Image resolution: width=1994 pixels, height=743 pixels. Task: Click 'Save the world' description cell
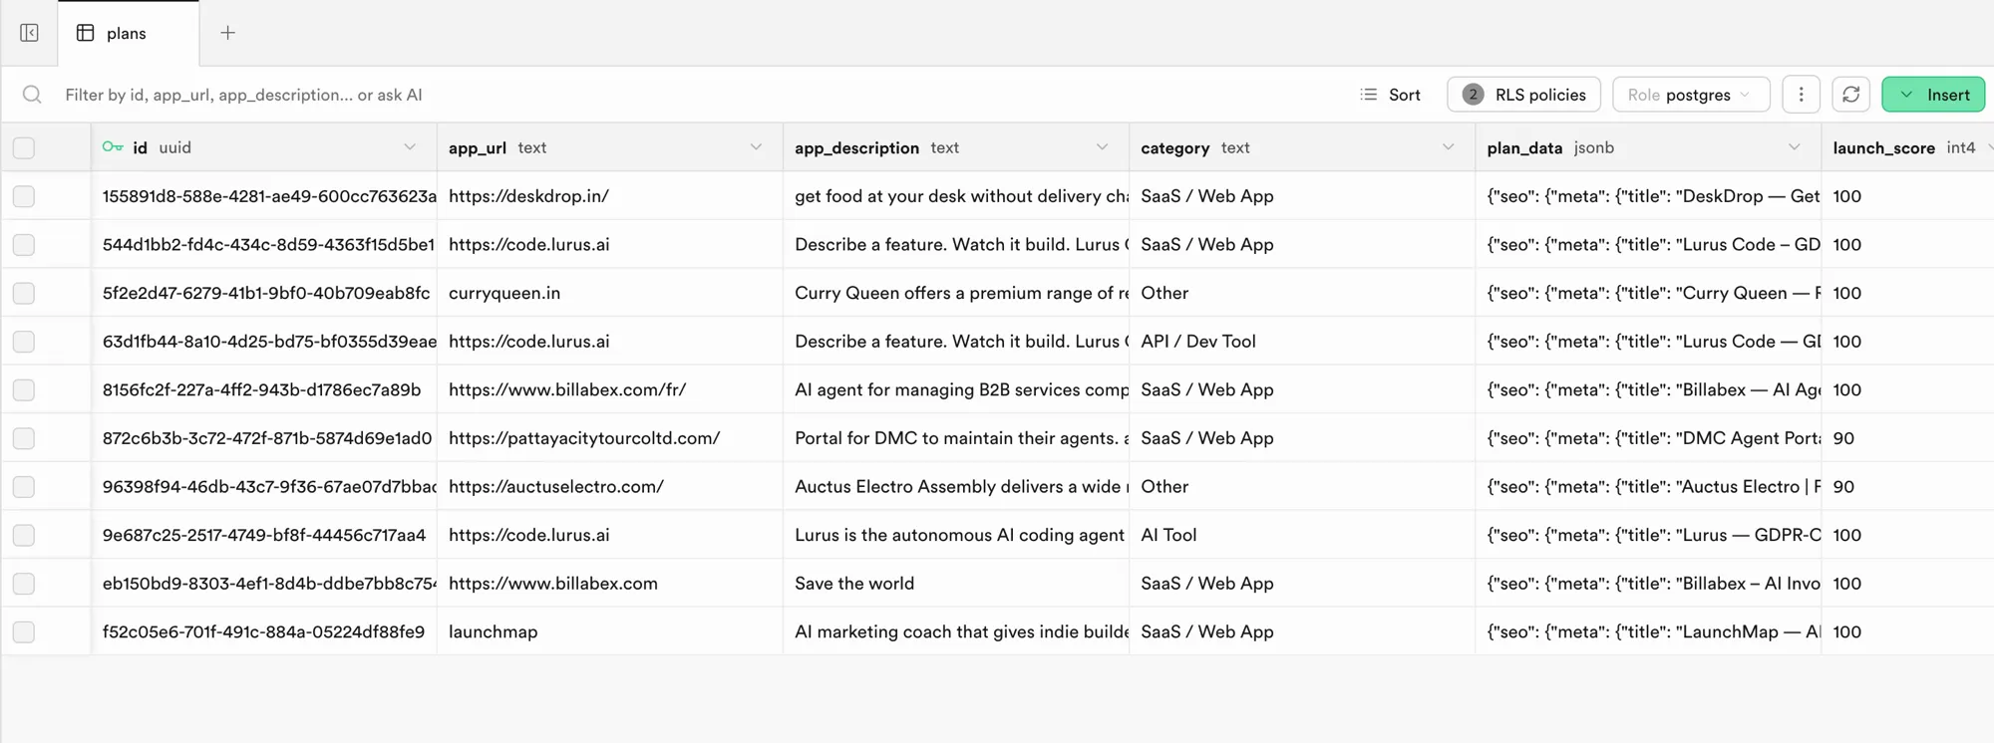coord(956,584)
